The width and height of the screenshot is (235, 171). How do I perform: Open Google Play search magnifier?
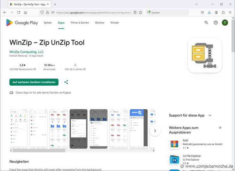pos(206,23)
